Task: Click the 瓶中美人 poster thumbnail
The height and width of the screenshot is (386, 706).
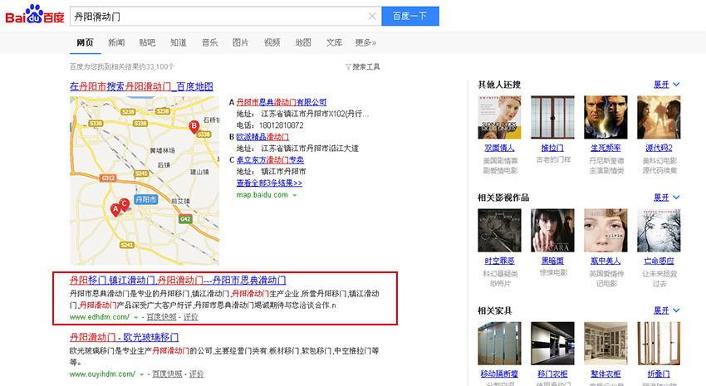Action: pos(605,230)
